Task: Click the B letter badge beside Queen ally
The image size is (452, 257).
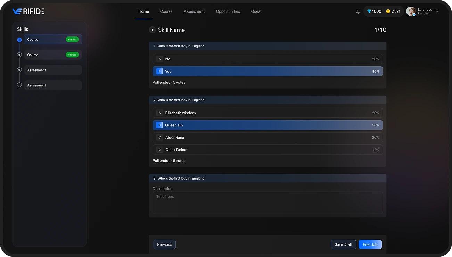Action: pyautogui.click(x=159, y=125)
